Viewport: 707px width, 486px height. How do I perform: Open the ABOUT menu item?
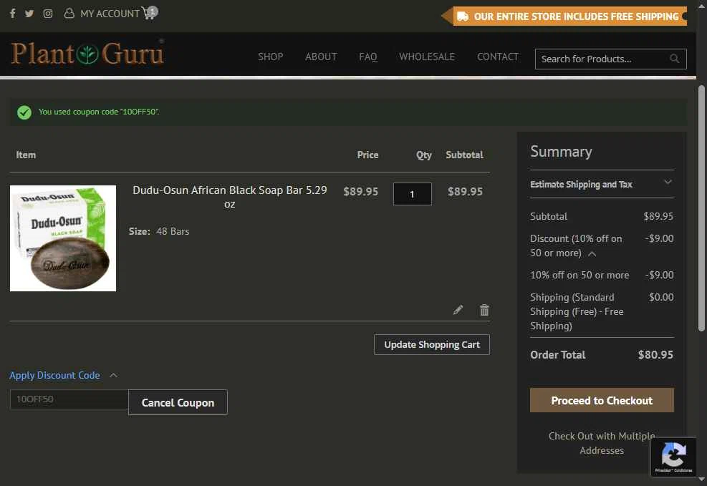[x=321, y=57]
